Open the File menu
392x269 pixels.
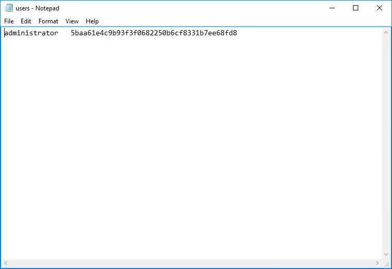(9, 21)
